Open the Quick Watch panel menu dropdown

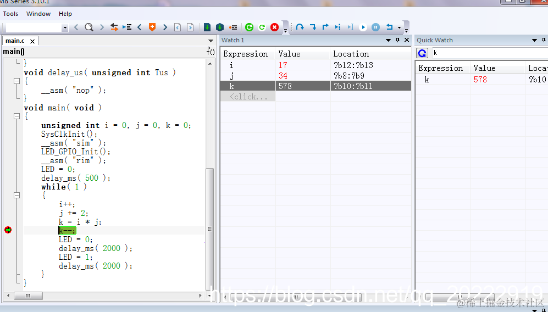point(534,40)
